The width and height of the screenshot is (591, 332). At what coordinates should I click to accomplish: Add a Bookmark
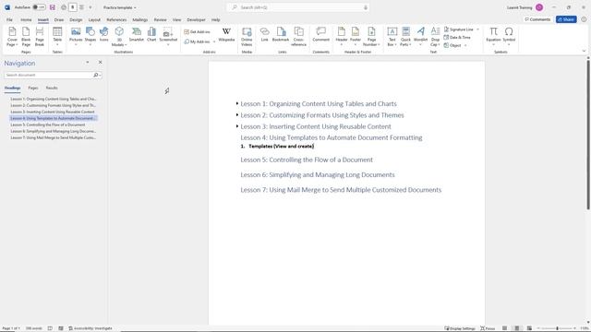click(281, 35)
